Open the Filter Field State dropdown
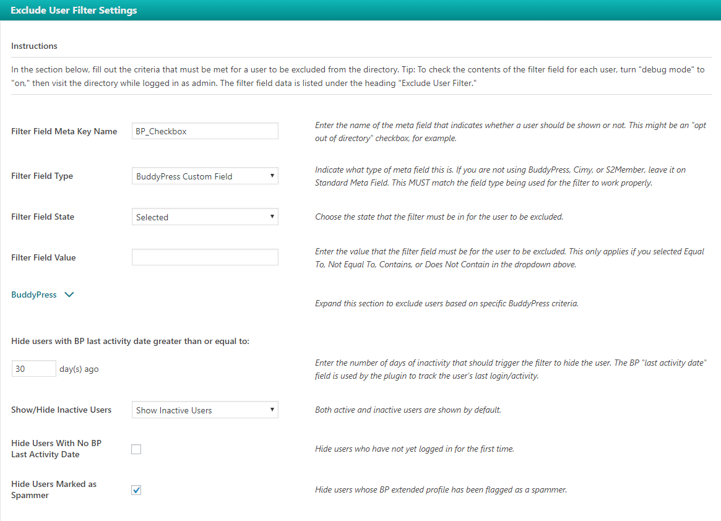Viewport: 721px width, 521px height. tap(205, 217)
